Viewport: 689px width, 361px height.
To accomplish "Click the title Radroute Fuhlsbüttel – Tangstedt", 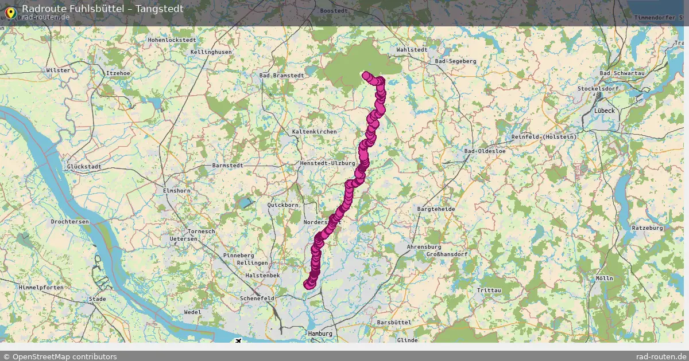I will 103,9.
